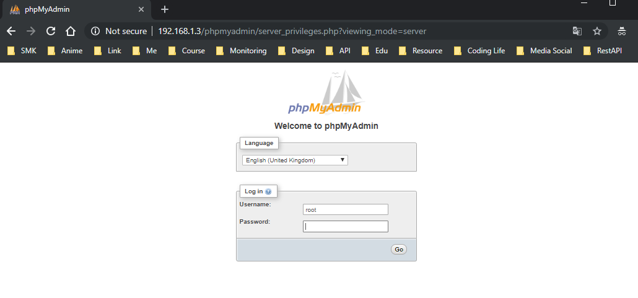The image size is (638, 298).
Task: Go to the browser home page
Action: [71, 31]
